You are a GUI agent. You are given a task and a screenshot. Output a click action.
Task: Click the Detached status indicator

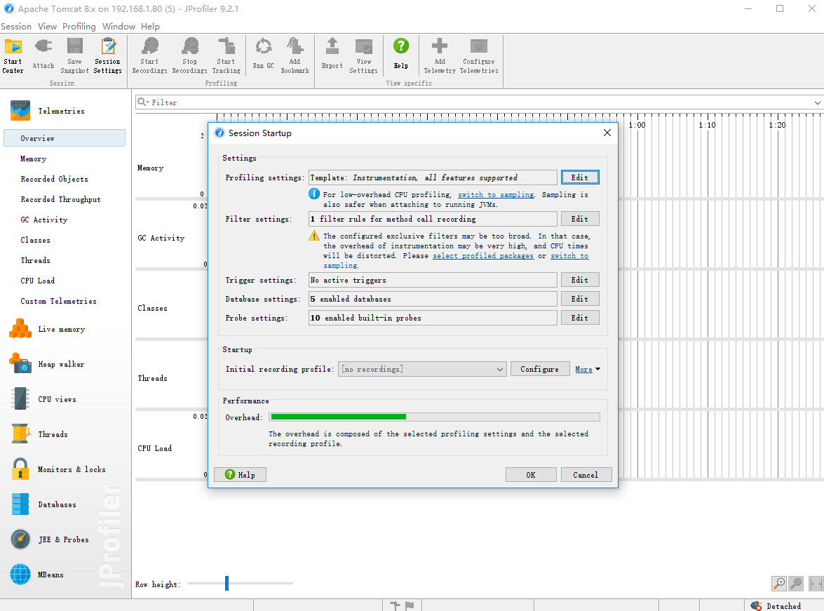(776, 606)
